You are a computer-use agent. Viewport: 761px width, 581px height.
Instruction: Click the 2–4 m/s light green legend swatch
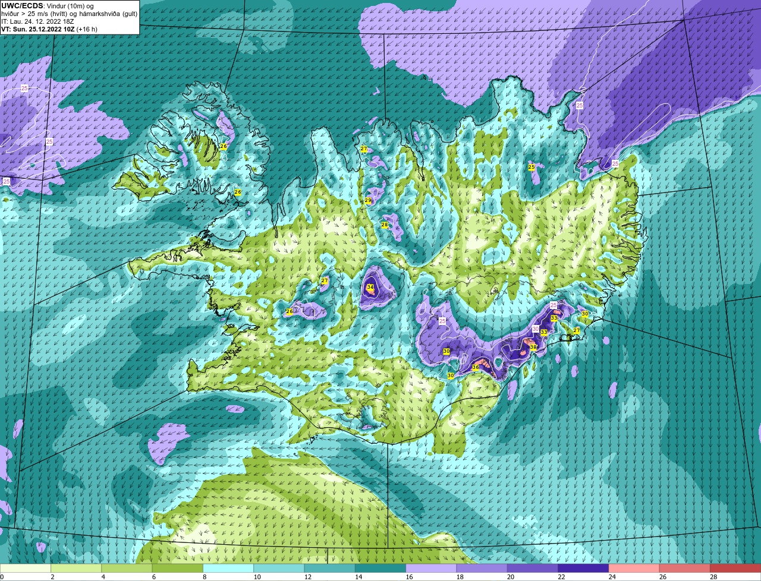(x=76, y=568)
